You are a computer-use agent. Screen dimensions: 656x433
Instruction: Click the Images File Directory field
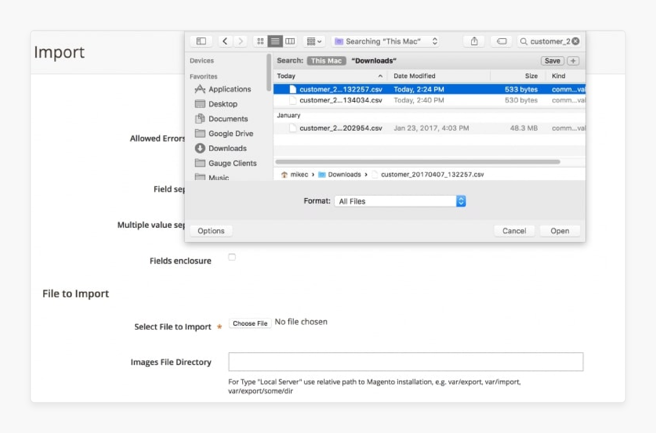(406, 362)
